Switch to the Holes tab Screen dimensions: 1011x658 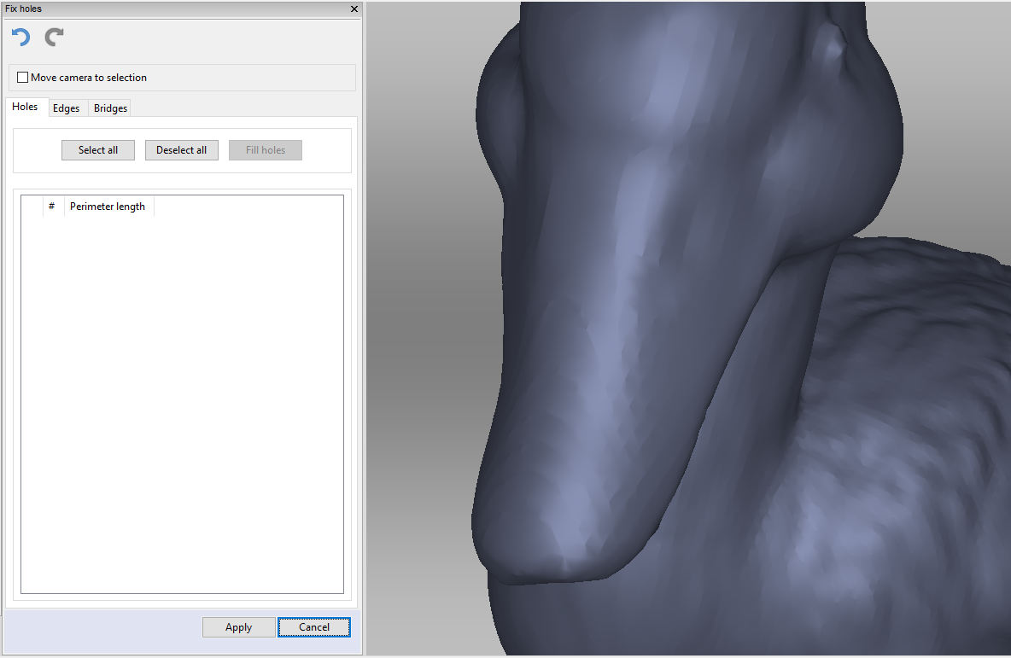pyautogui.click(x=25, y=108)
